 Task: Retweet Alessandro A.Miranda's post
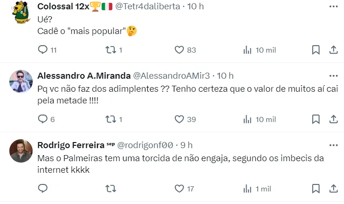pyautogui.click(x=110, y=119)
